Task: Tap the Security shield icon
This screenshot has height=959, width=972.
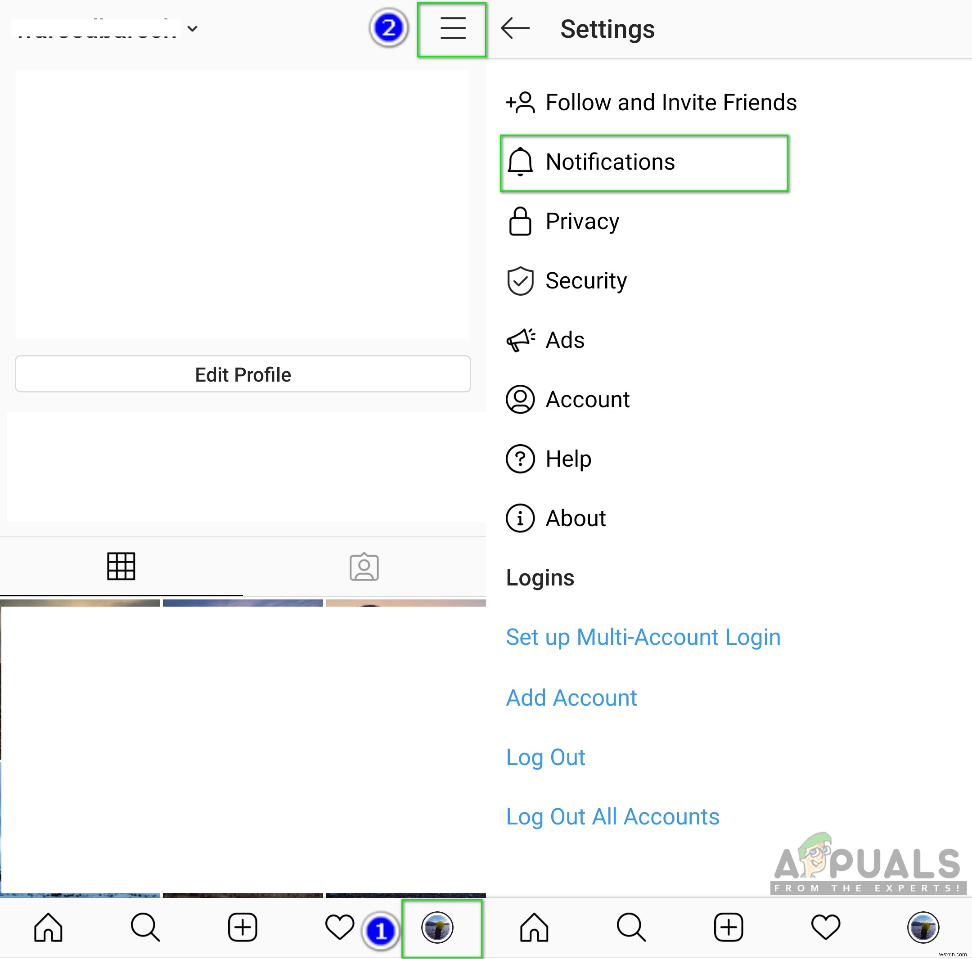Action: [519, 281]
